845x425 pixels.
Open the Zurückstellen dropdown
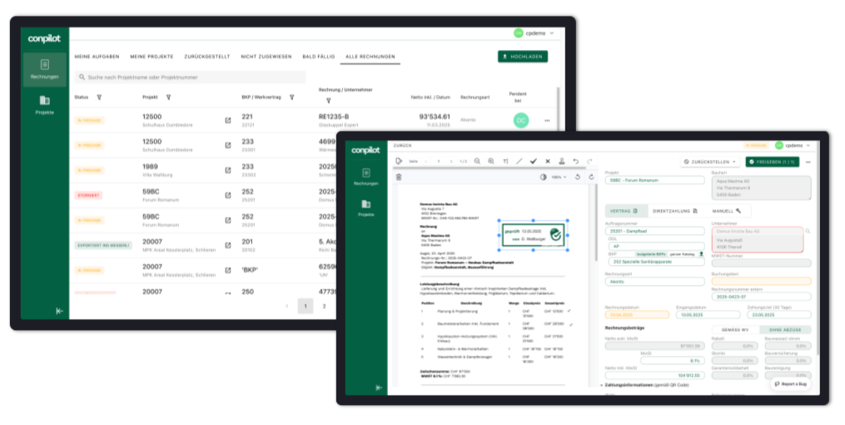[708, 162]
